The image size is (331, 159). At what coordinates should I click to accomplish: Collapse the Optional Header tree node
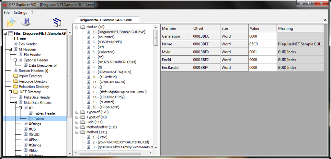[x=16, y=60]
